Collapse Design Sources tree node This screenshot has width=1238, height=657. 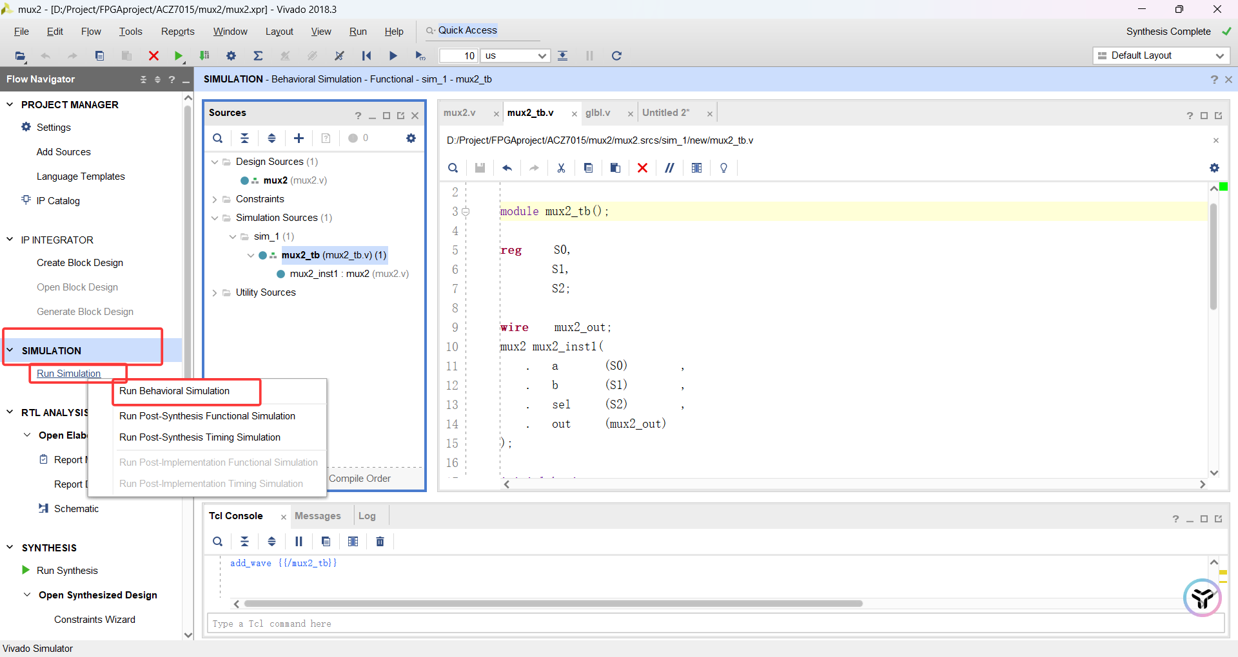click(x=215, y=162)
